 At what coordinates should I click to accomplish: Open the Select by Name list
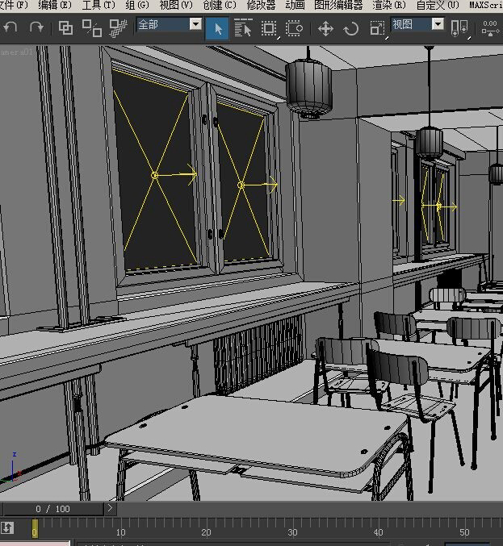coord(243,28)
